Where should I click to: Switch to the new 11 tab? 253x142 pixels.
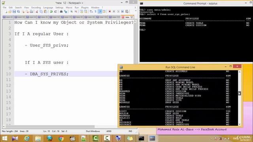point(114,17)
